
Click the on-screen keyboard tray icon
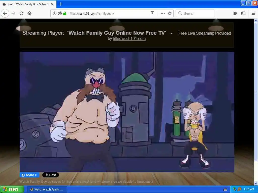[225, 189]
